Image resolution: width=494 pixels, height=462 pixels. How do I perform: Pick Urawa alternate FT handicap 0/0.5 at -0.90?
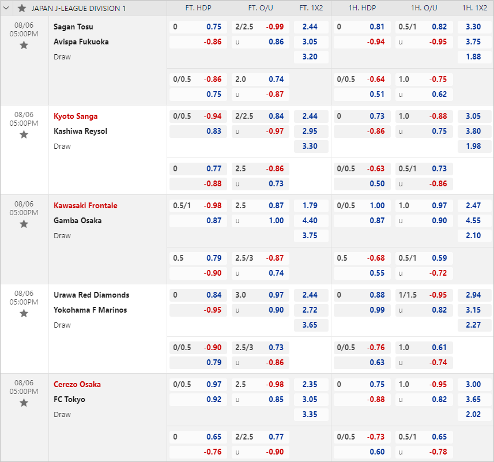[x=198, y=348]
